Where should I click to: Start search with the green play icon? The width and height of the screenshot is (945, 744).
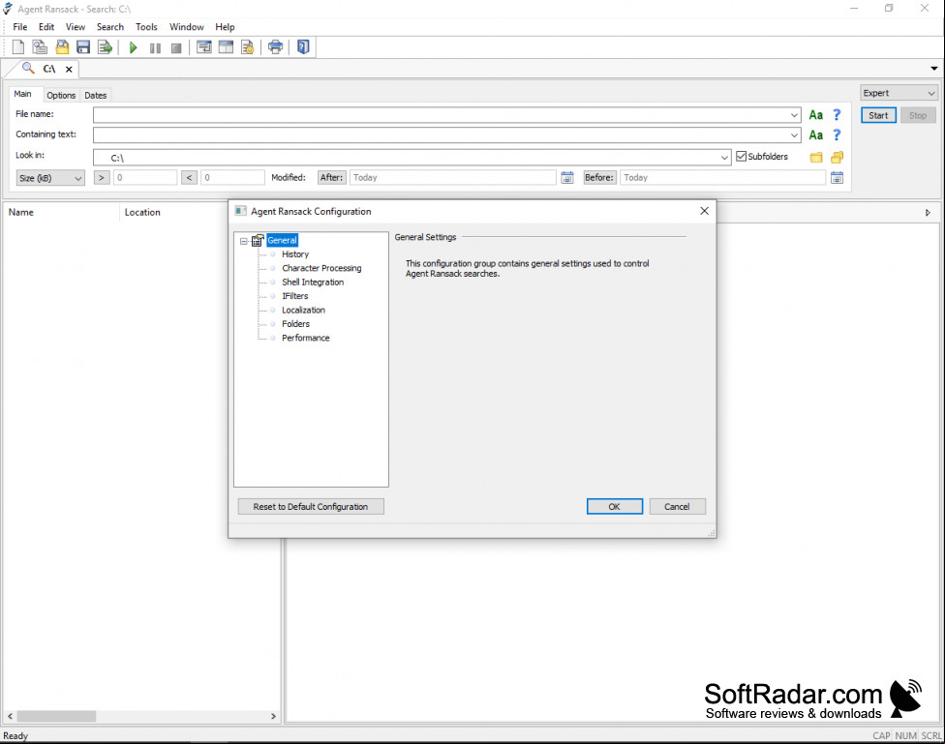tap(134, 47)
